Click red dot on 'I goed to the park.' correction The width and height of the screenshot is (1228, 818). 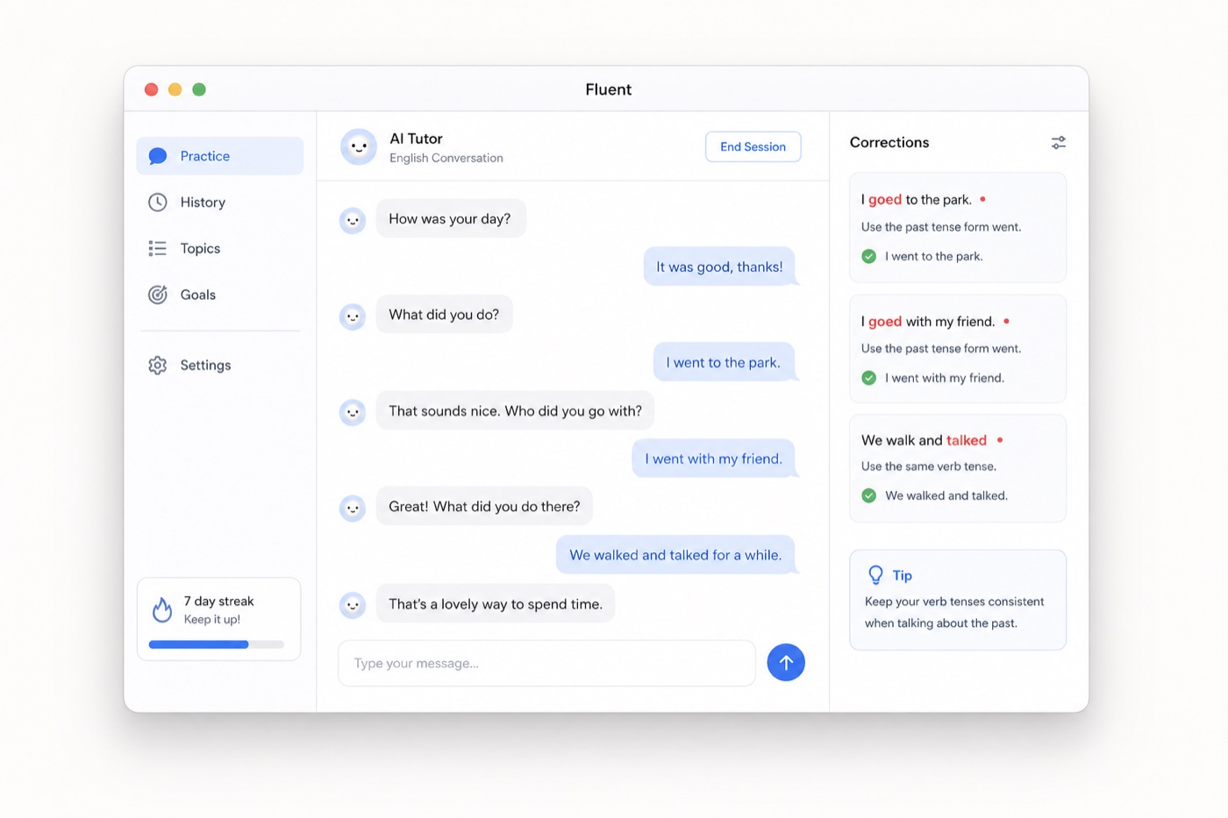click(982, 199)
